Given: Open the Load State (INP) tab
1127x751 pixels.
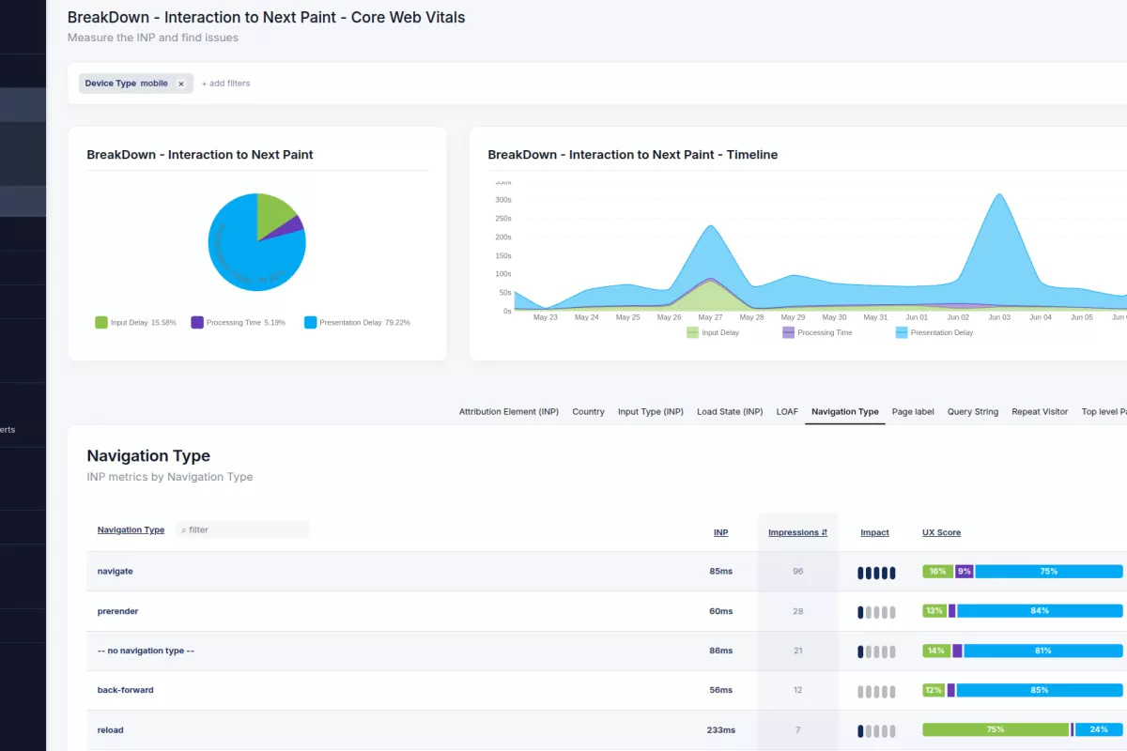Looking at the screenshot, I should pos(729,411).
